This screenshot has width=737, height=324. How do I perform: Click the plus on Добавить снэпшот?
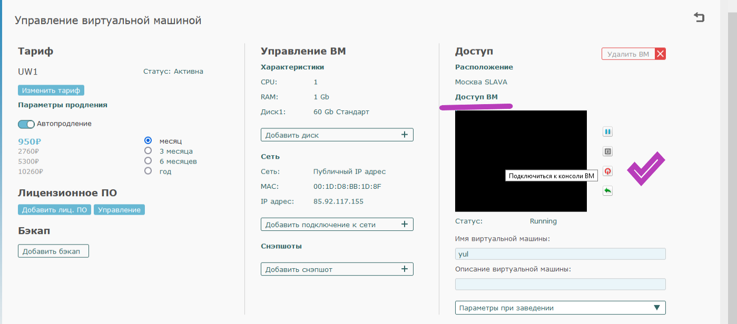[405, 269]
